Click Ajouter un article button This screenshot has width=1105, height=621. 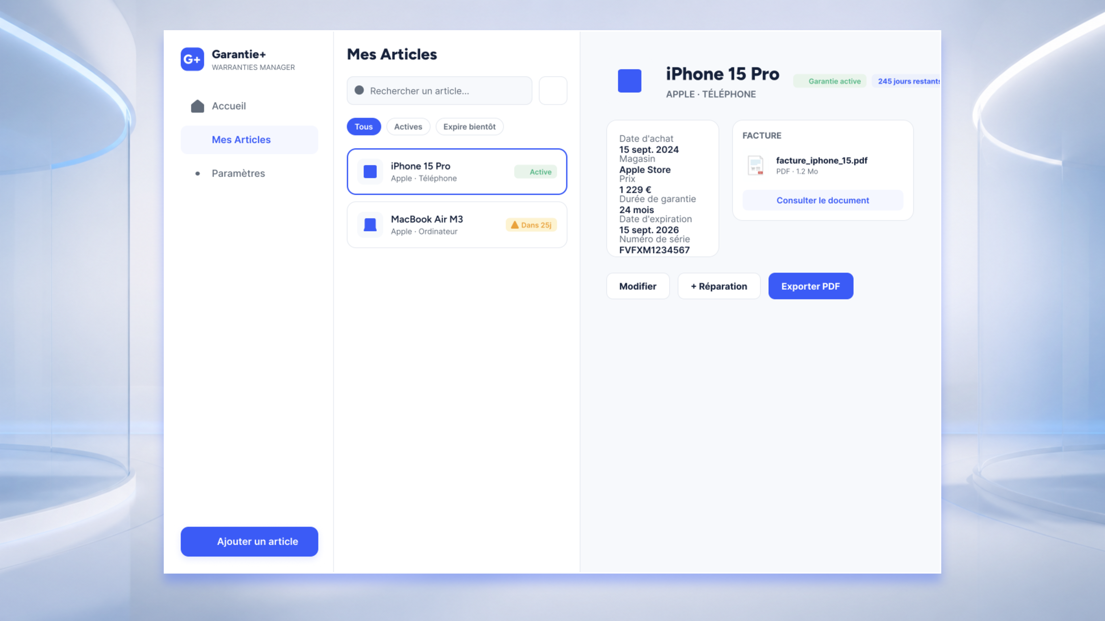click(249, 541)
